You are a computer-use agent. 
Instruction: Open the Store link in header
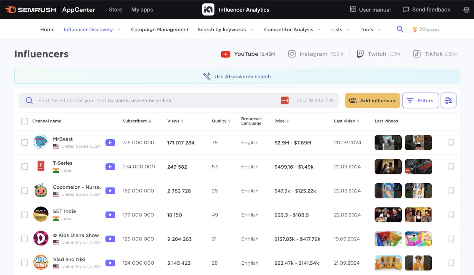tap(116, 10)
